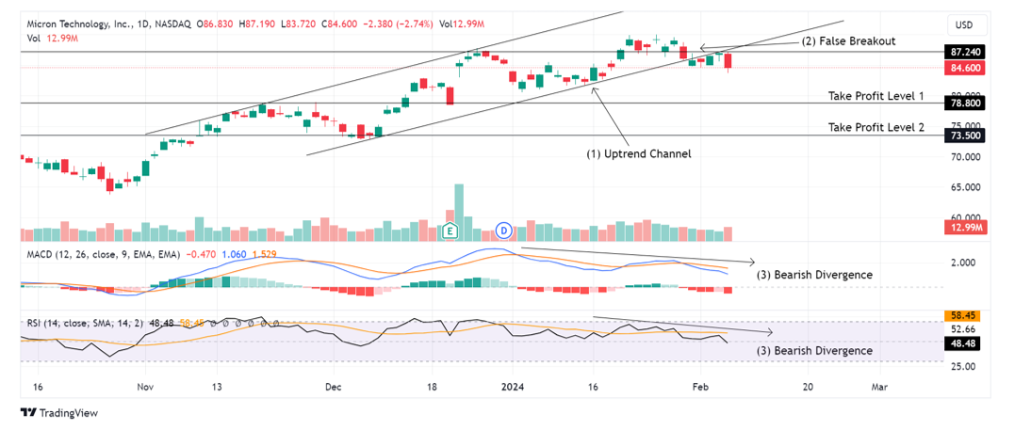Click the dividend 'D' marker icon
The width and height of the screenshot is (1031, 430).
503,231
